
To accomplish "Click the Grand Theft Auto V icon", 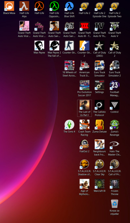I will click(x=115, y=26).
